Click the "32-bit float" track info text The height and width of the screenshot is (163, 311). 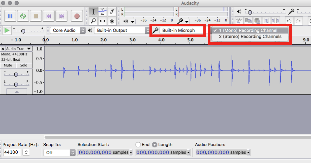pos(11,60)
